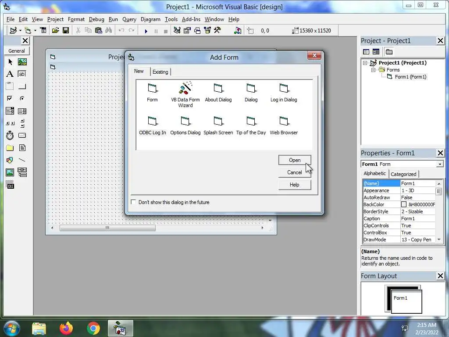Screen dimensions: 449x337
Task: Select Form1 (Form1) in project tree
Action: (410, 77)
